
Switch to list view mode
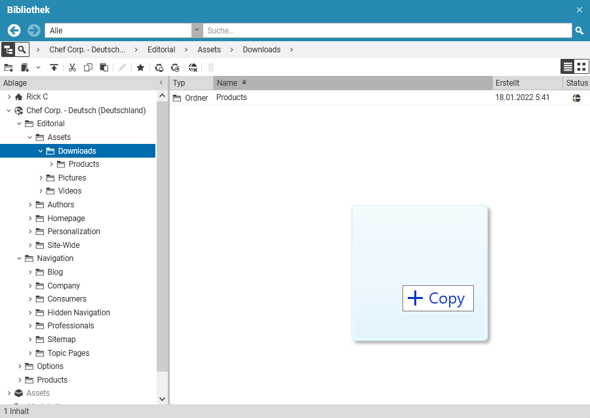[x=568, y=67]
